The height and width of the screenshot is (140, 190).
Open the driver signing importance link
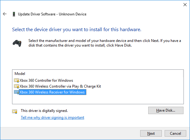click(x=52, y=117)
